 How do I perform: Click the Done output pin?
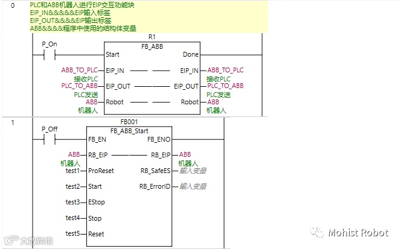[x=190, y=54]
